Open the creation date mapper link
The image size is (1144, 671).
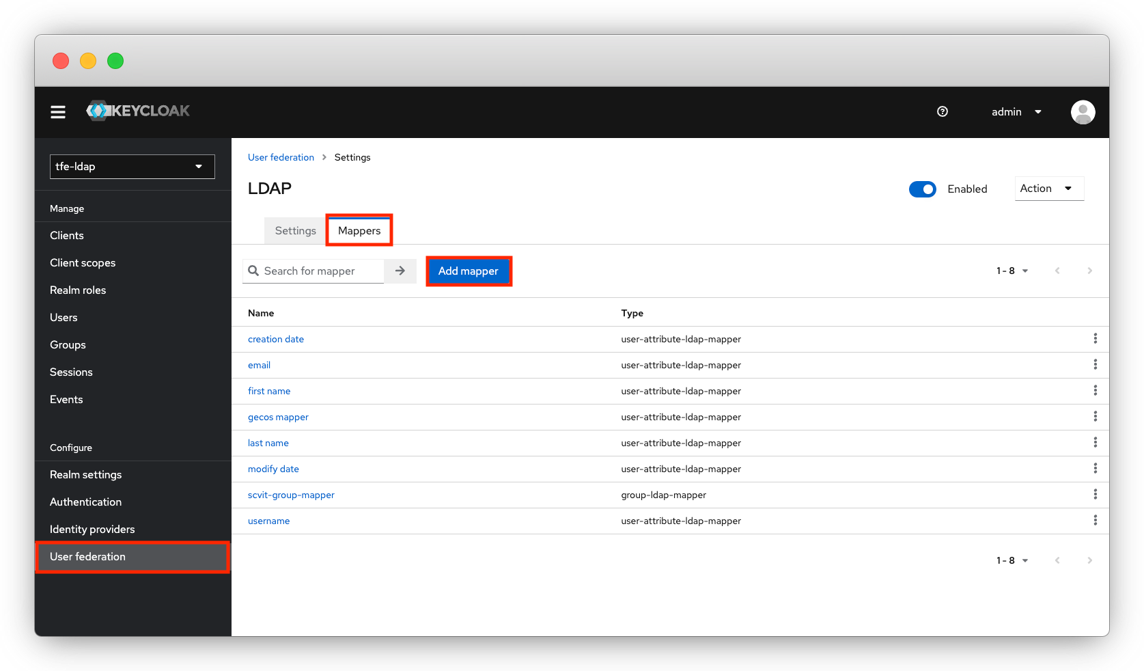(276, 339)
